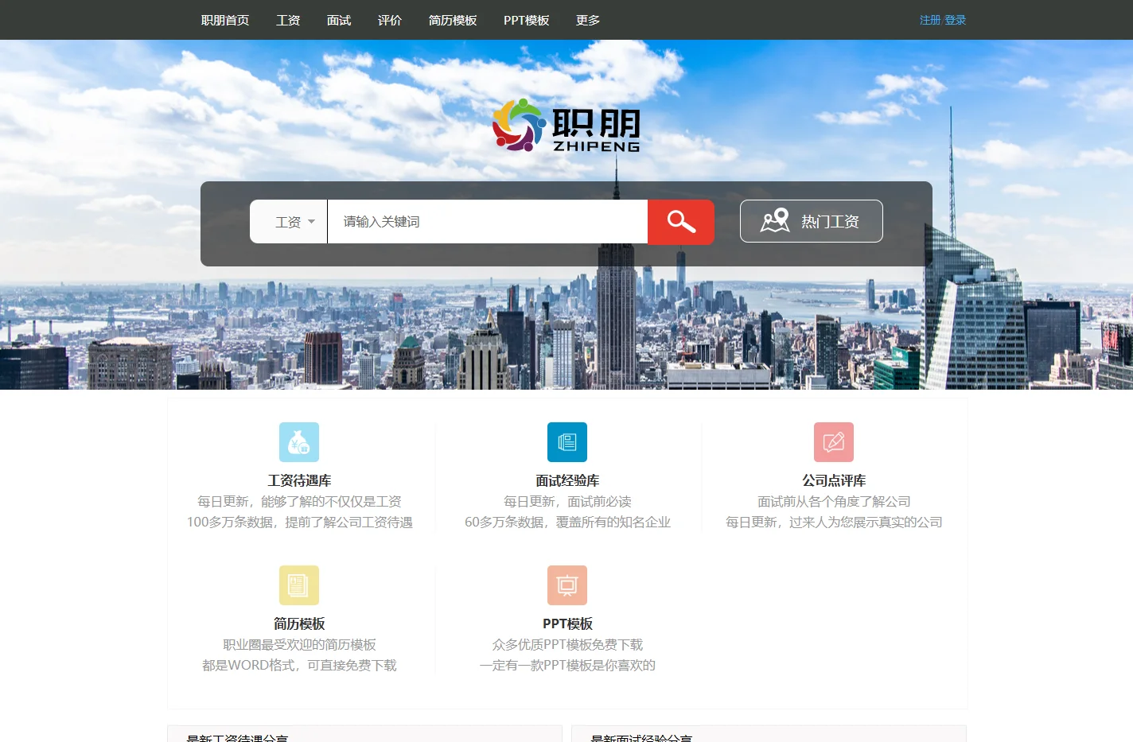Click the 注册 link
This screenshot has height=742, width=1133.
tap(930, 20)
